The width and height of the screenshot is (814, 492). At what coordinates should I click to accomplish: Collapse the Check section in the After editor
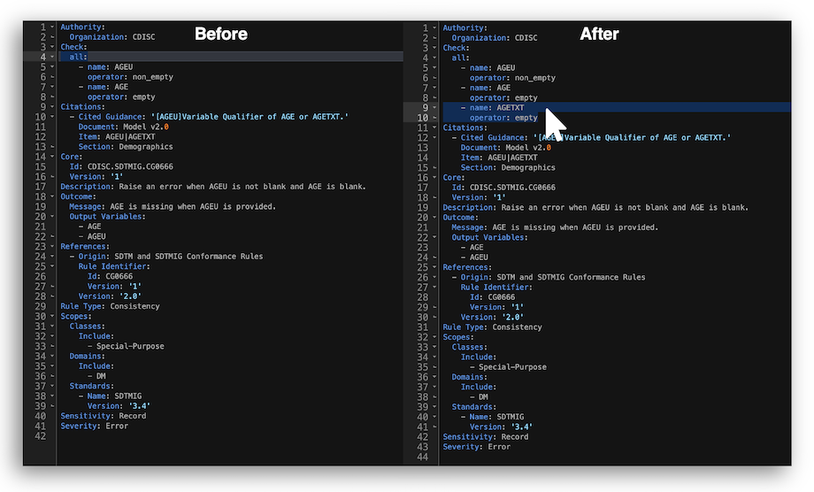click(x=434, y=48)
